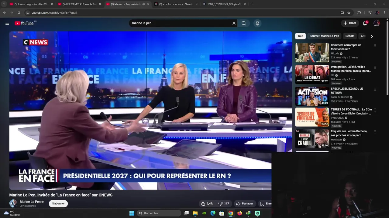Screen dimensions: 389x218
Task: Open options for 'SPECIALE BLIZZARD' video
Action: tap(375, 89)
